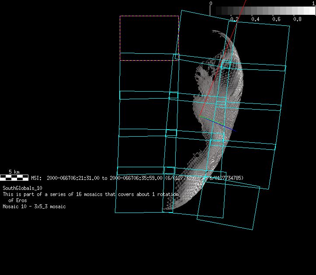Screen dimensions: 316x275
Task: Click the 0.8 tick label on the color scale
Action: [297, 19]
